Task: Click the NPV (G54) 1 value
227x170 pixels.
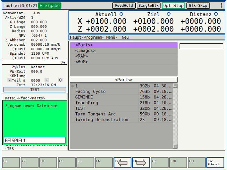Action: coord(39,35)
